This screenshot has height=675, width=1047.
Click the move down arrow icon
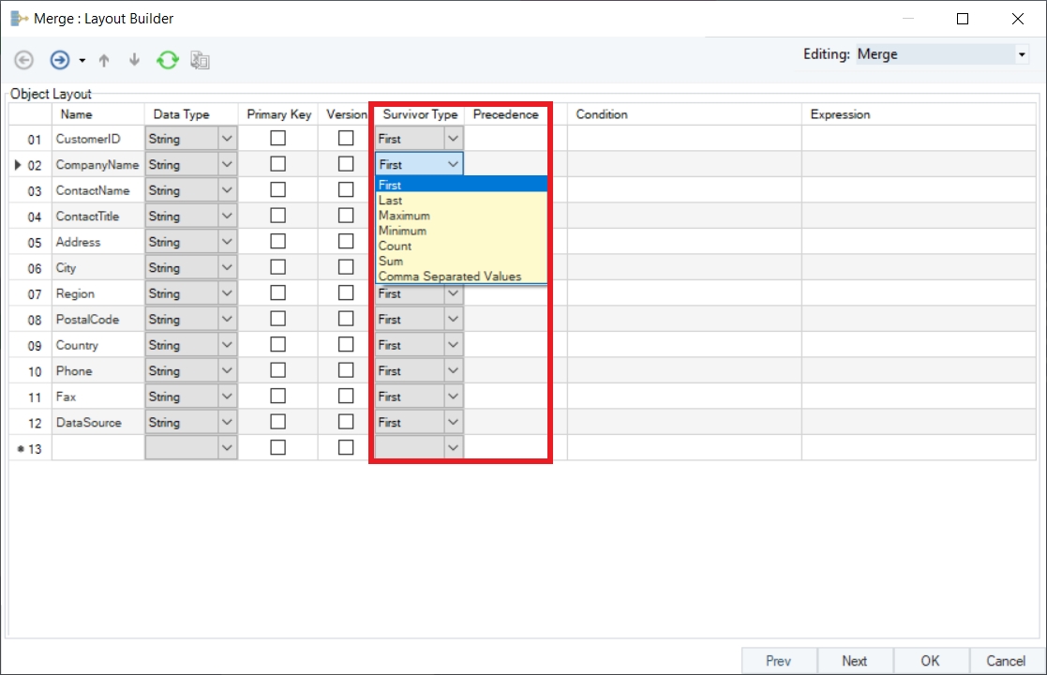134,60
